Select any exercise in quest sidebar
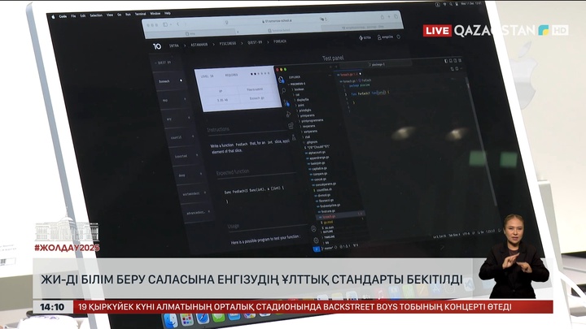Screen dimensions: 586x329 point(178,119)
